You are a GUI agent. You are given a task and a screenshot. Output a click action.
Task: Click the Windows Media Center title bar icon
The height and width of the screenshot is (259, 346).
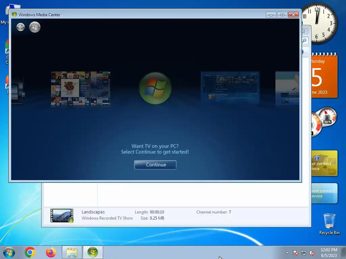tap(14, 15)
